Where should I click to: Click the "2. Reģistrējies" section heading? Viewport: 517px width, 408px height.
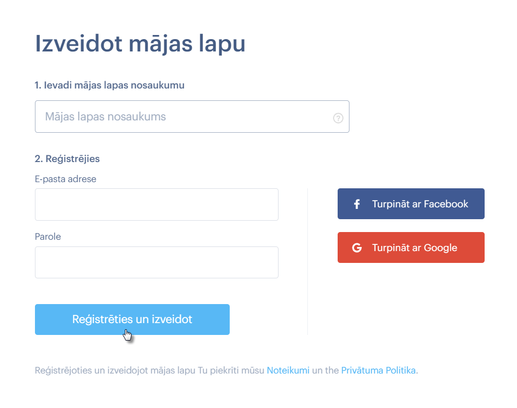click(x=67, y=159)
